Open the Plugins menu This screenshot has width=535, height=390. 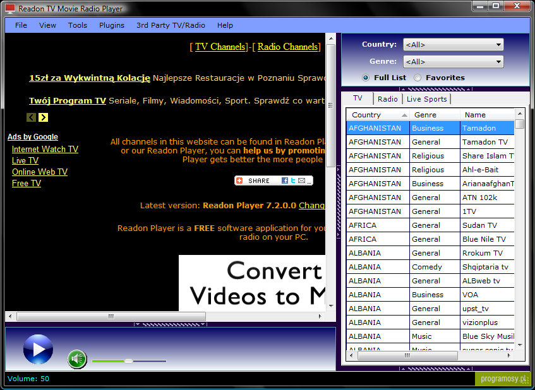[x=112, y=25]
